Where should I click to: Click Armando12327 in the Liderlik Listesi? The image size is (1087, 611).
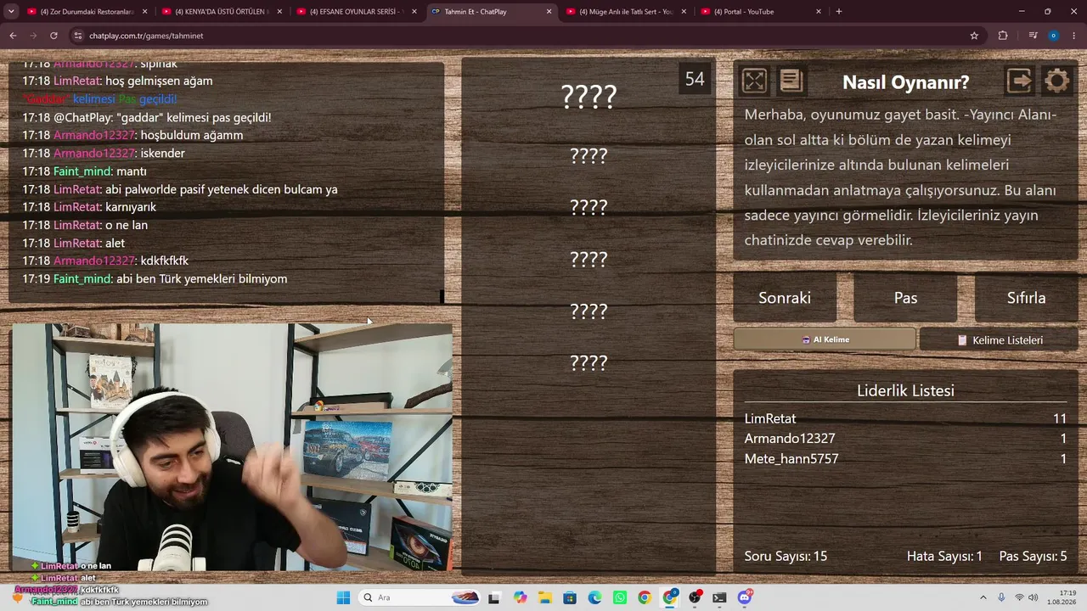(x=790, y=439)
